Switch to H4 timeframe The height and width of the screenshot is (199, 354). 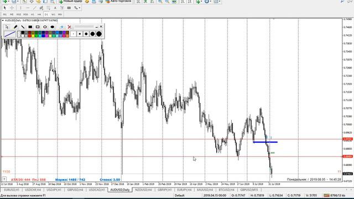point(39,14)
